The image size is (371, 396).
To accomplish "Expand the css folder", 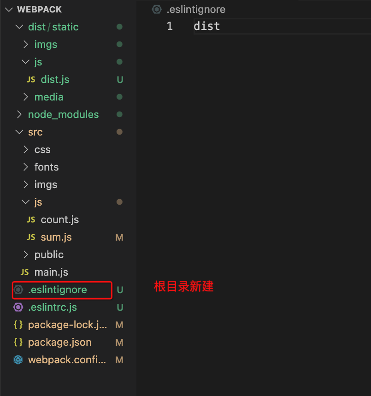I will pyautogui.click(x=26, y=149).
